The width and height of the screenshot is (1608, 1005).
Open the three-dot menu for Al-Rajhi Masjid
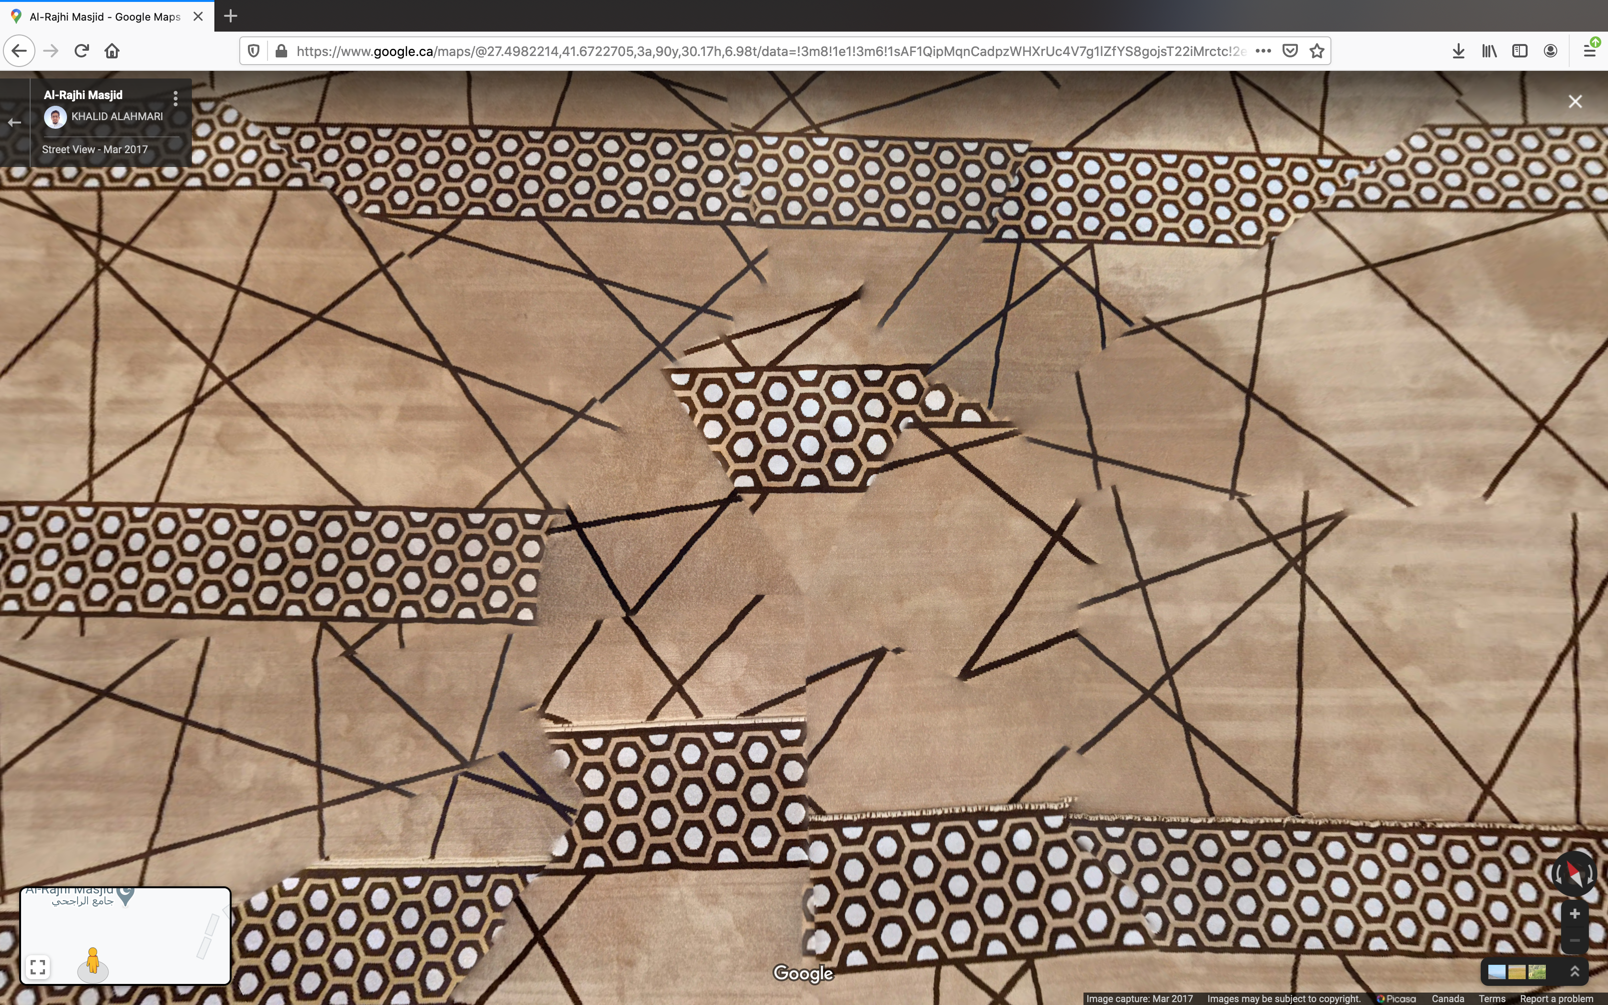coord(176,99)
